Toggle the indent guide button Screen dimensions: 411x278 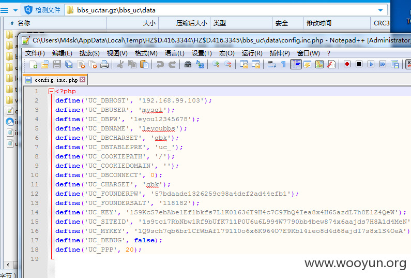pyautogui.click(x=296, y=64)
